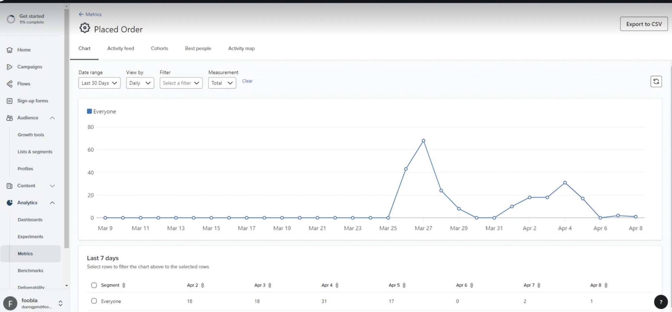This screenshot has width=672, height=312.
Task: Open the View by Daily dropdown
Action: tap(140, 83)
